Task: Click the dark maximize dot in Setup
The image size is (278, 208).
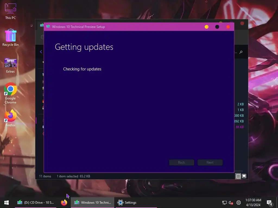Action: click(x=217, y=27)
